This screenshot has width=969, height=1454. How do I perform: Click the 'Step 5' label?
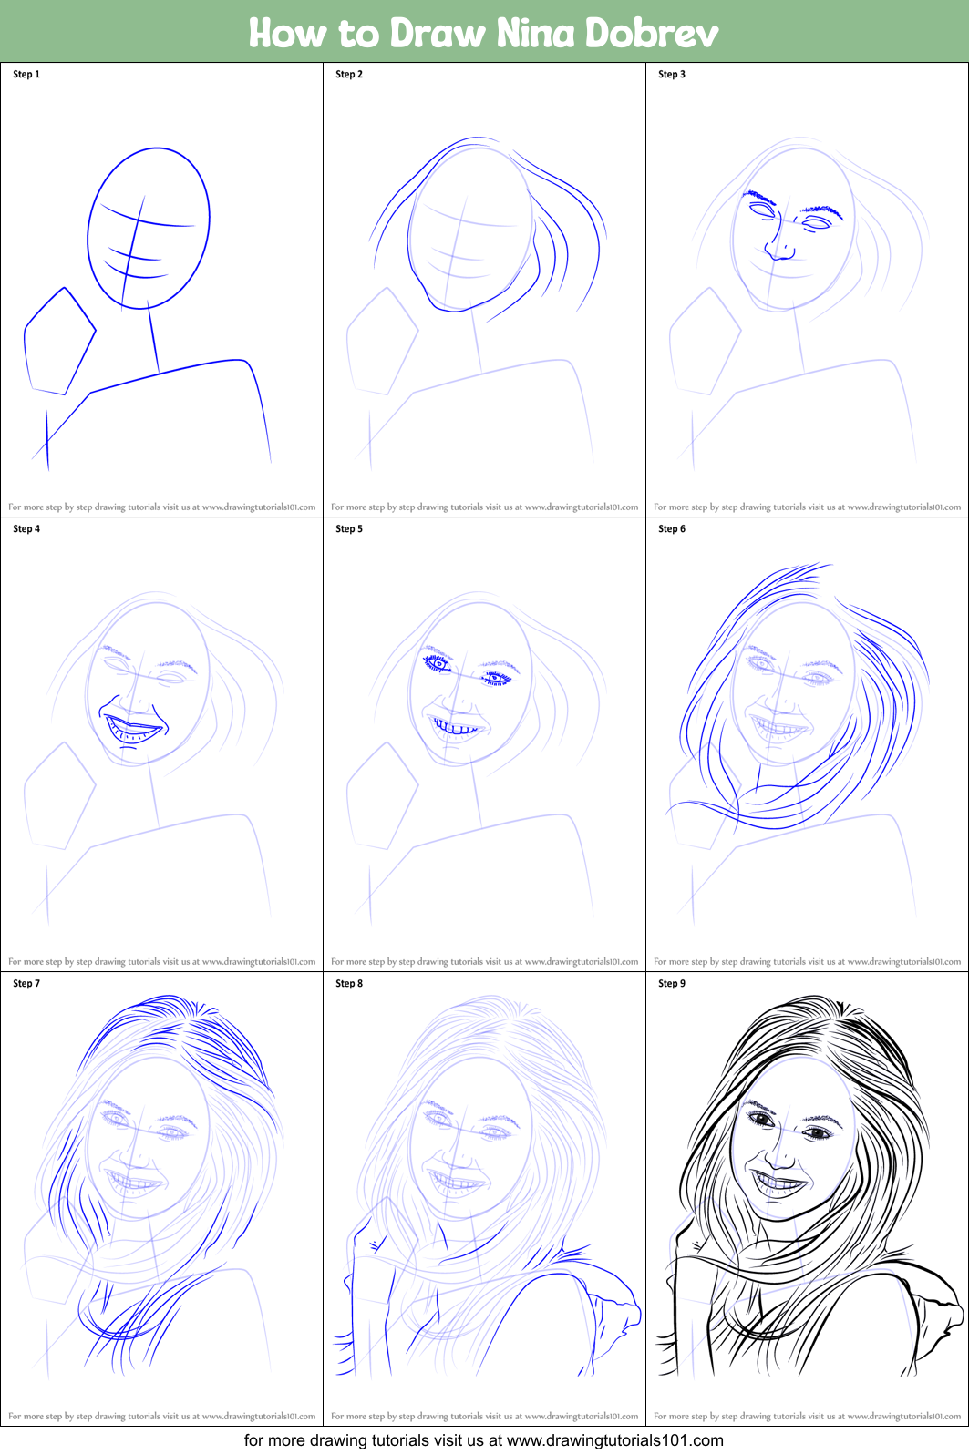coord(349,529)
